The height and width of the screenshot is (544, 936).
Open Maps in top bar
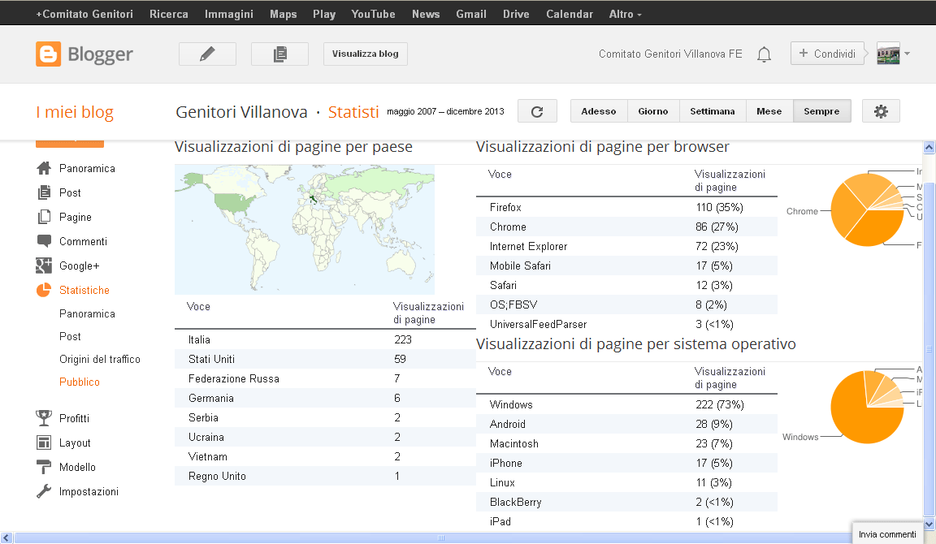point(283,14)
